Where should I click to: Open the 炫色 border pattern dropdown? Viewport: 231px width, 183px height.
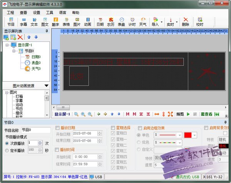coord(180,143)
